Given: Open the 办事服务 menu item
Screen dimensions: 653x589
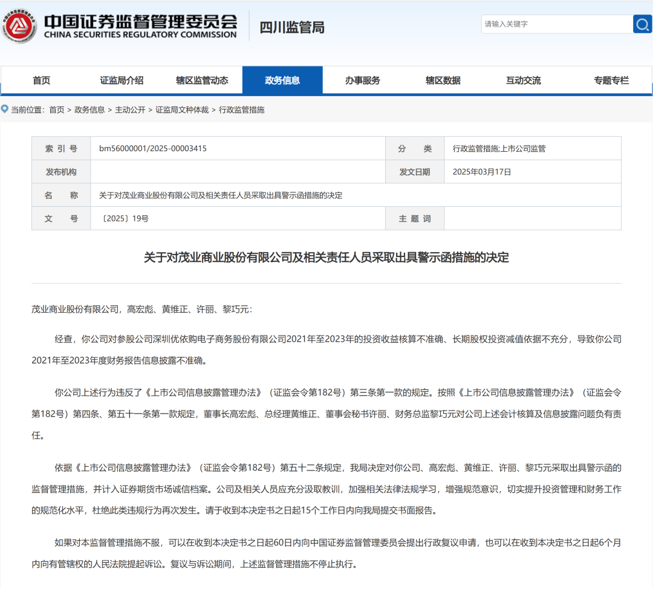Looking at the screenshot, I should [363, 80].
